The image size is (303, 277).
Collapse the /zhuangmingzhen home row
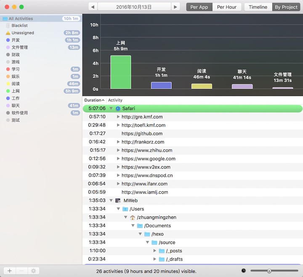click(x=125, y=217)
